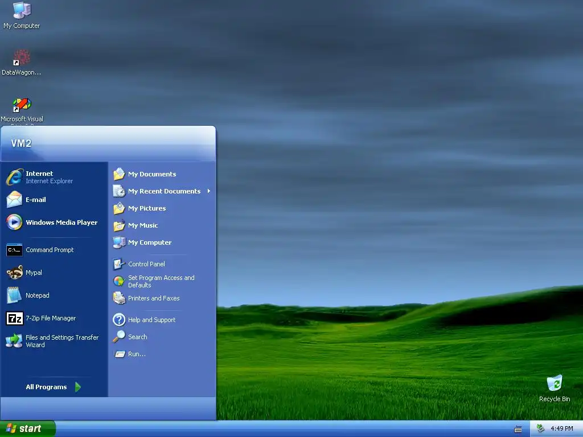583x437 pixels.
Task: Choose the Command Prompt label
Action: point(50,250)
